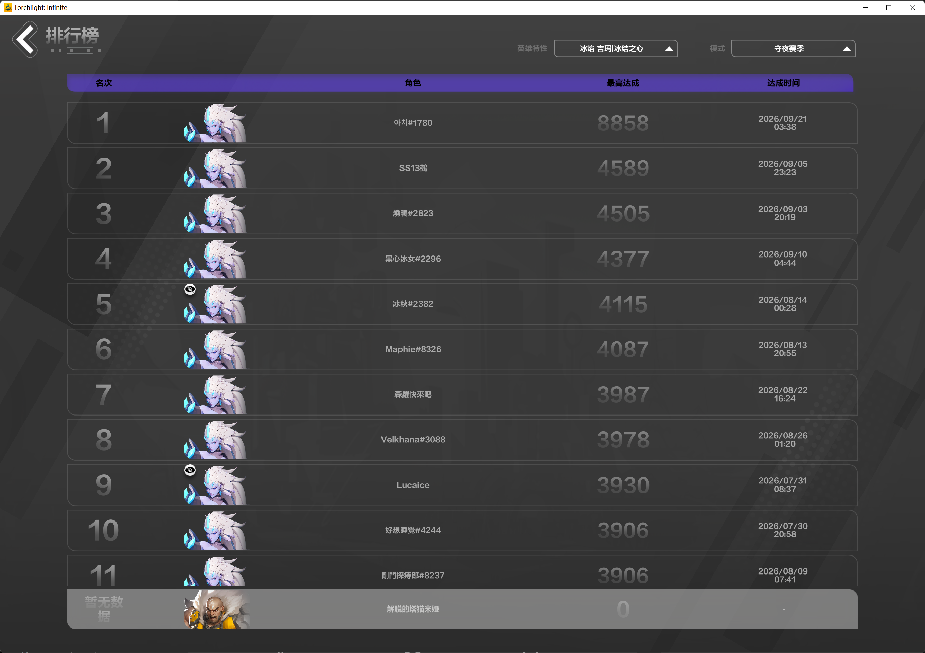Viewport: 925px width, 653px height.
Task: Click the date 2026/08/14 00:28
Action: 783,304
